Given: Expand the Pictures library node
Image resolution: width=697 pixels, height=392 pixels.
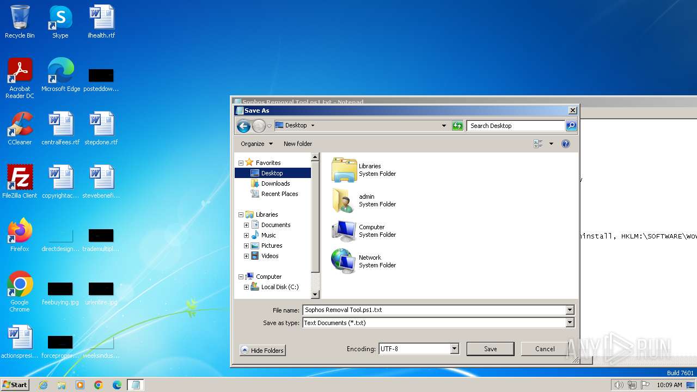Looking at the screenshot, I should [246, 246].
